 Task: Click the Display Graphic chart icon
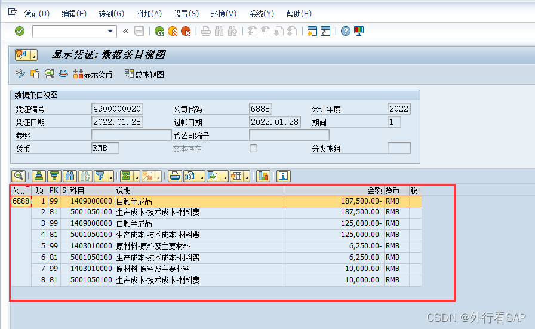coord(263,176)
